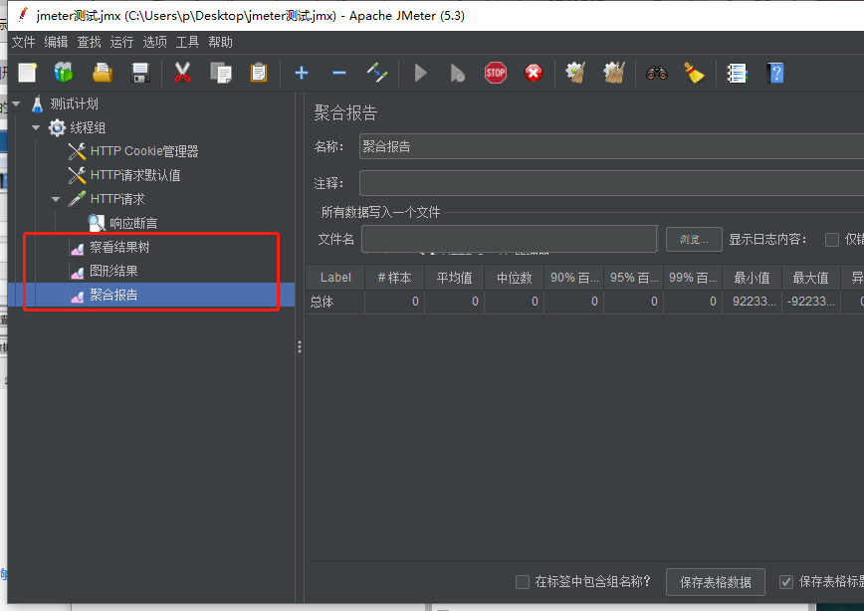Toggle the 显示日志内容 errors-only checkbox
The width and height of the screenshot is (864, 611).
tap(832, 240)
